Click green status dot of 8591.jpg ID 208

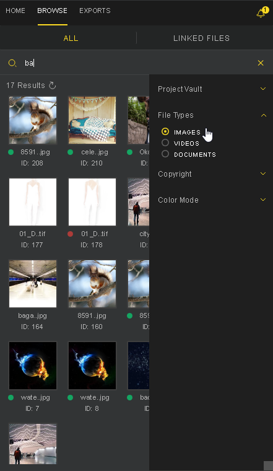click(11, 152)
